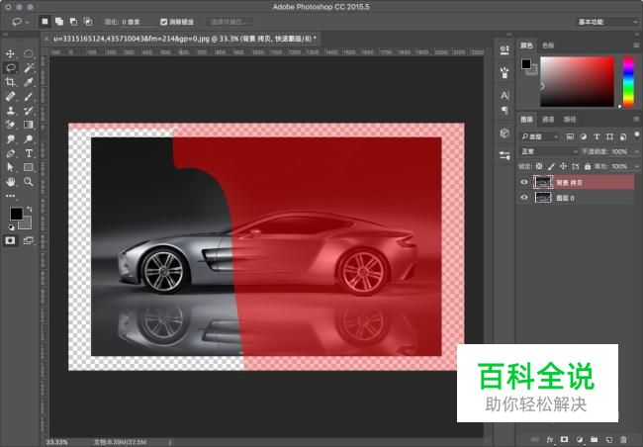
Task: Select the Zoom tool
Action: point(29,182)
